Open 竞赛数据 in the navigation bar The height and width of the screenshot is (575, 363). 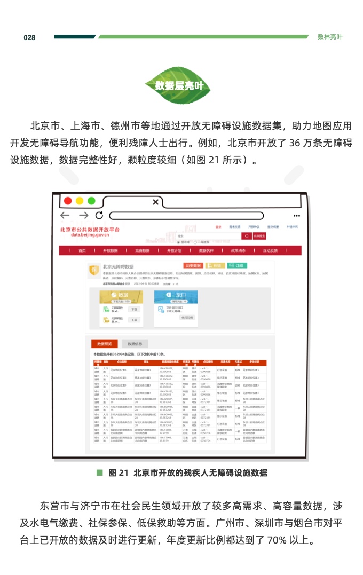tap(143, 250)
